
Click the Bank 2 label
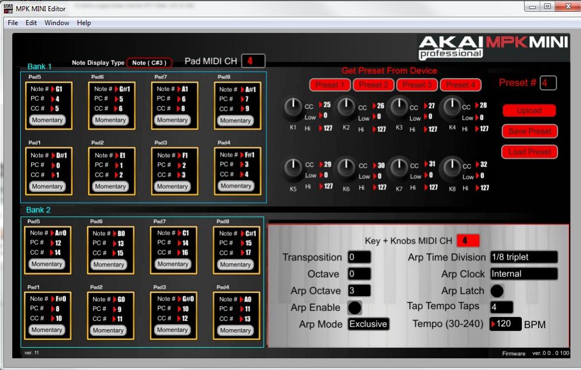point(38,210)
